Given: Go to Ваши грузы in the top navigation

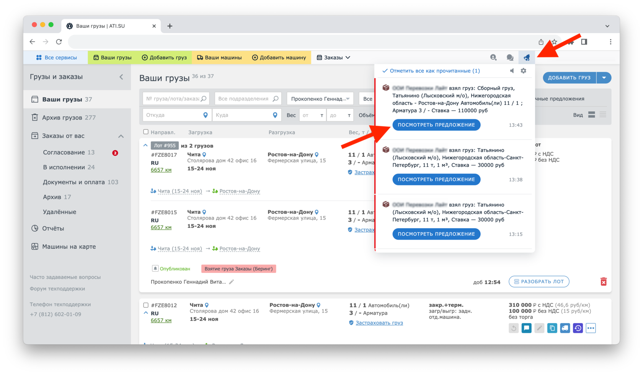Looking at the screenshot, I should coord(113,57).
